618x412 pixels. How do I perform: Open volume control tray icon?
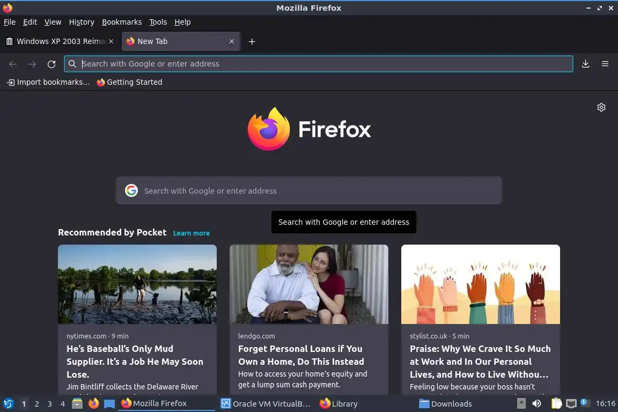click(537, 404)
